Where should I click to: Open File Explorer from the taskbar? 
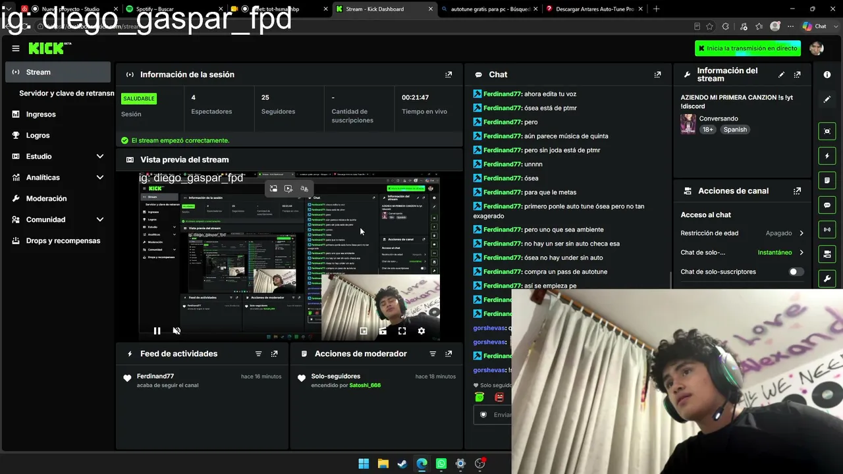tap(383, 463)
